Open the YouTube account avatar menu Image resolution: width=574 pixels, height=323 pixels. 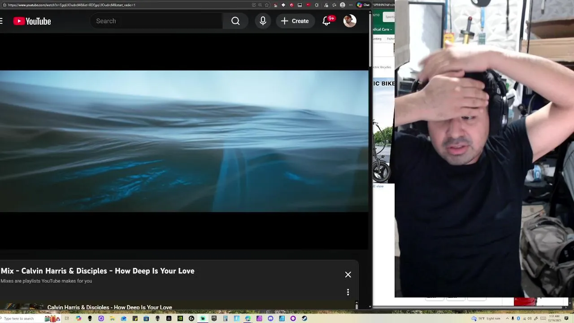(350, 21)
